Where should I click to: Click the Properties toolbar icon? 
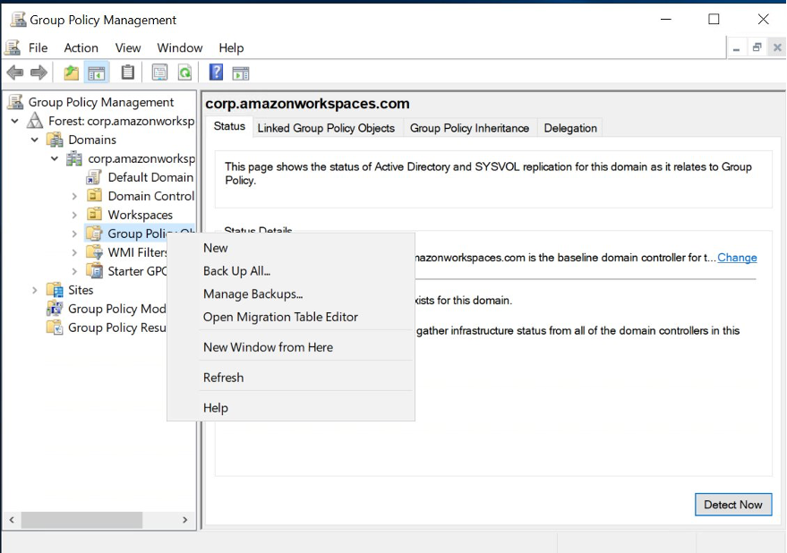tap(160, 72)
